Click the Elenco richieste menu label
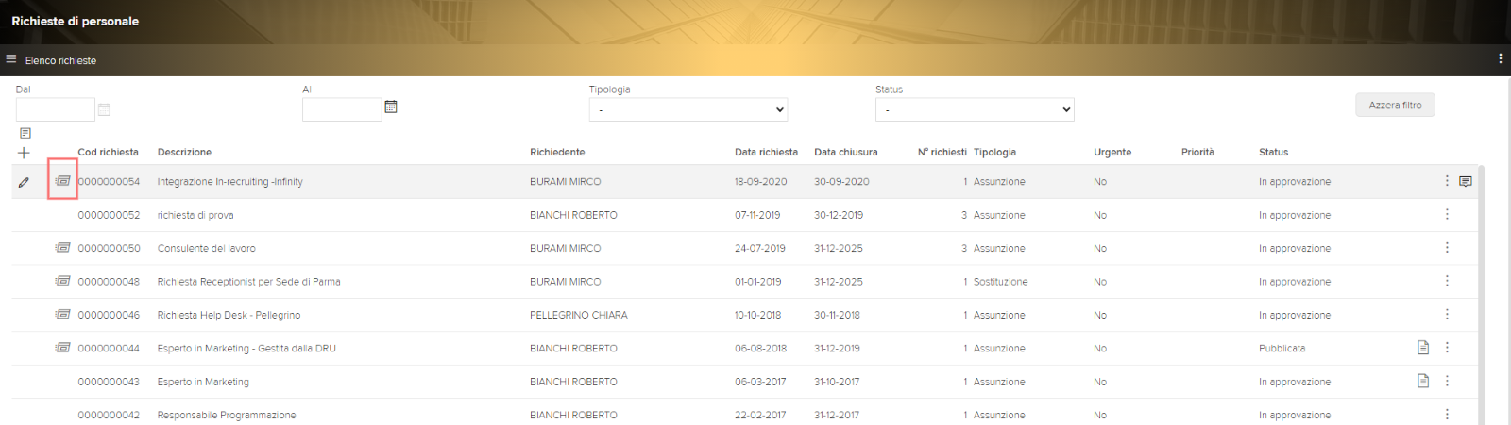 click(x=60, y=60)
